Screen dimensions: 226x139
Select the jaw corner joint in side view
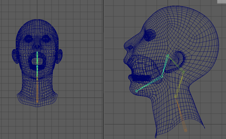coord(162,76)
